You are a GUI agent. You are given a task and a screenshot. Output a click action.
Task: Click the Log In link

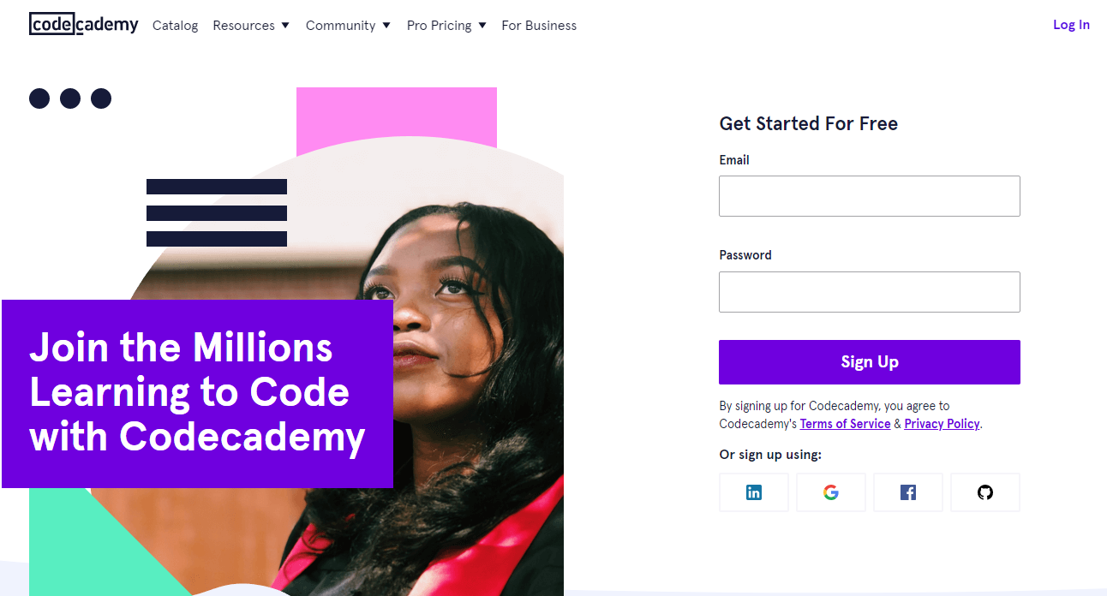tap(1071, 25)
